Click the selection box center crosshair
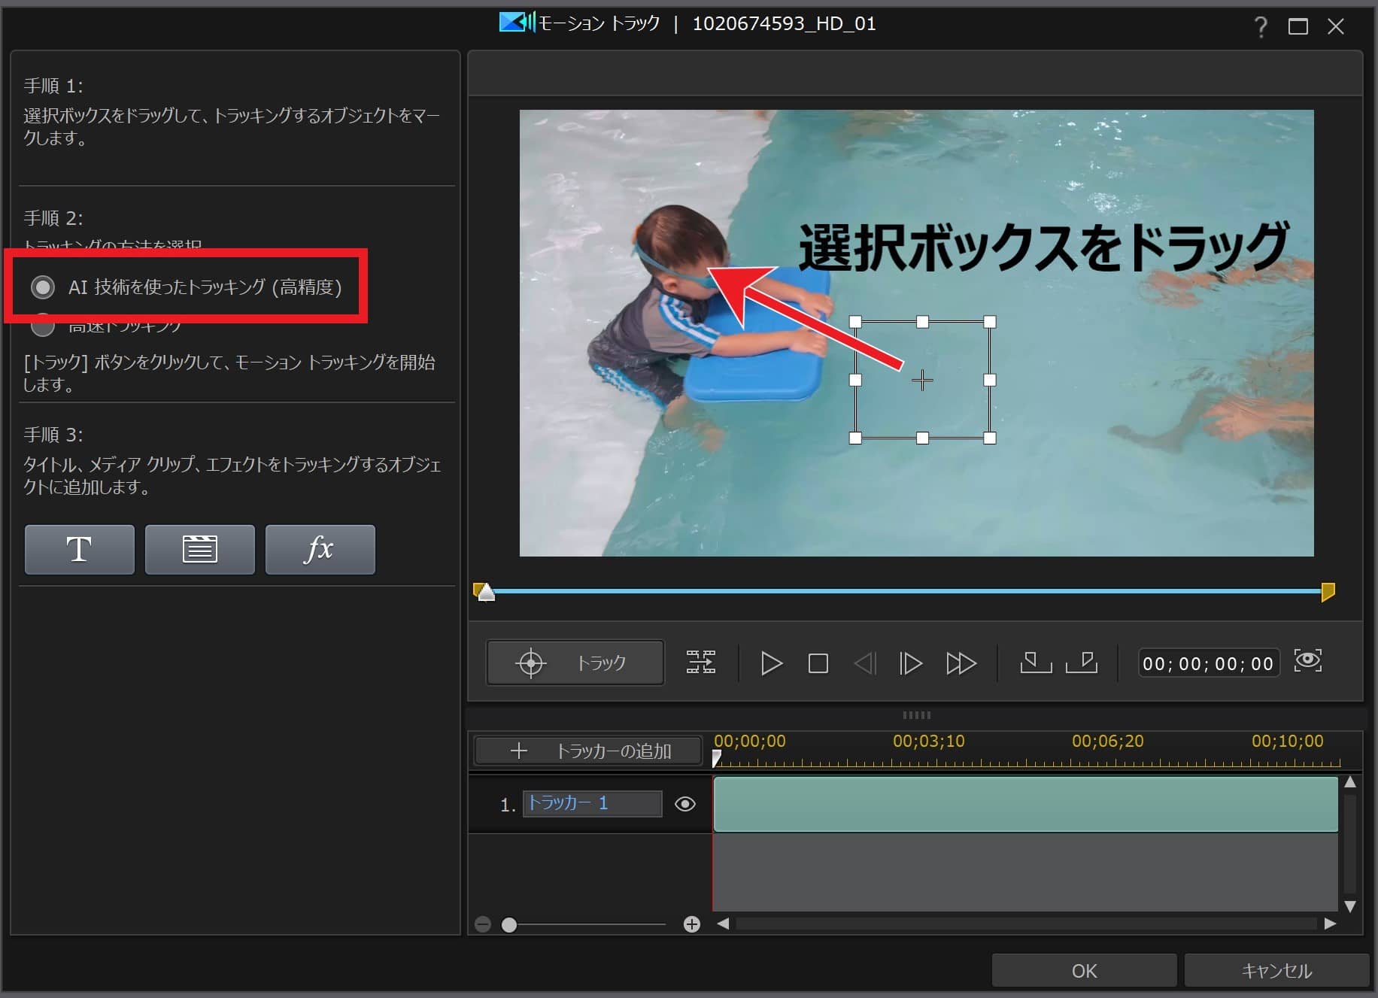Image resolution: width=1378 pixels, height=998 pixels. [x=922, y=381]
